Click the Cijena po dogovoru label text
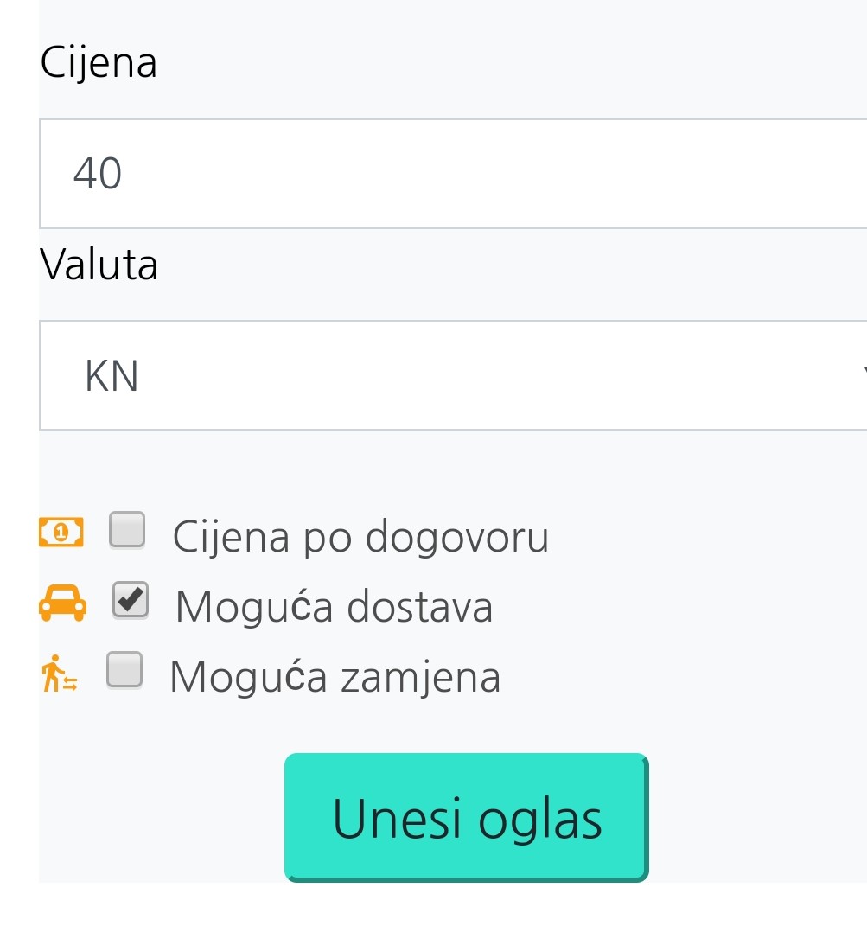 click(360, 537)
